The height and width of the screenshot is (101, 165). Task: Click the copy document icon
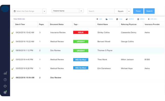click(x=117, y=19)
